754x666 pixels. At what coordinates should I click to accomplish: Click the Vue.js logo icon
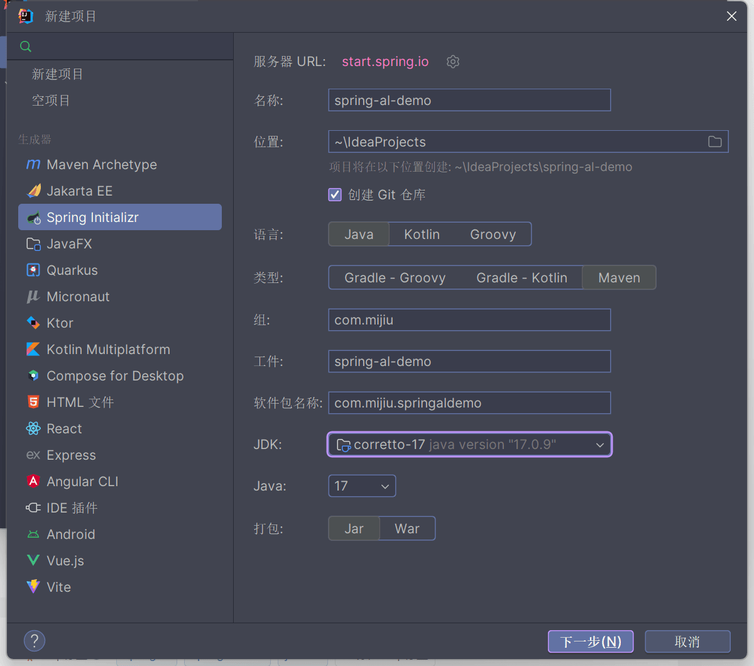(33, 561)
